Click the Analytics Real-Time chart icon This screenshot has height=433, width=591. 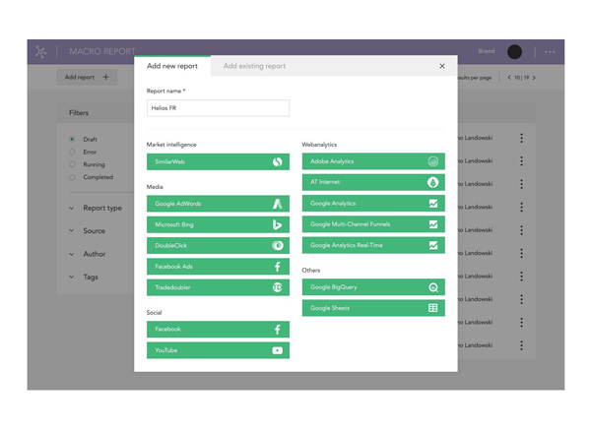[433, 245]
